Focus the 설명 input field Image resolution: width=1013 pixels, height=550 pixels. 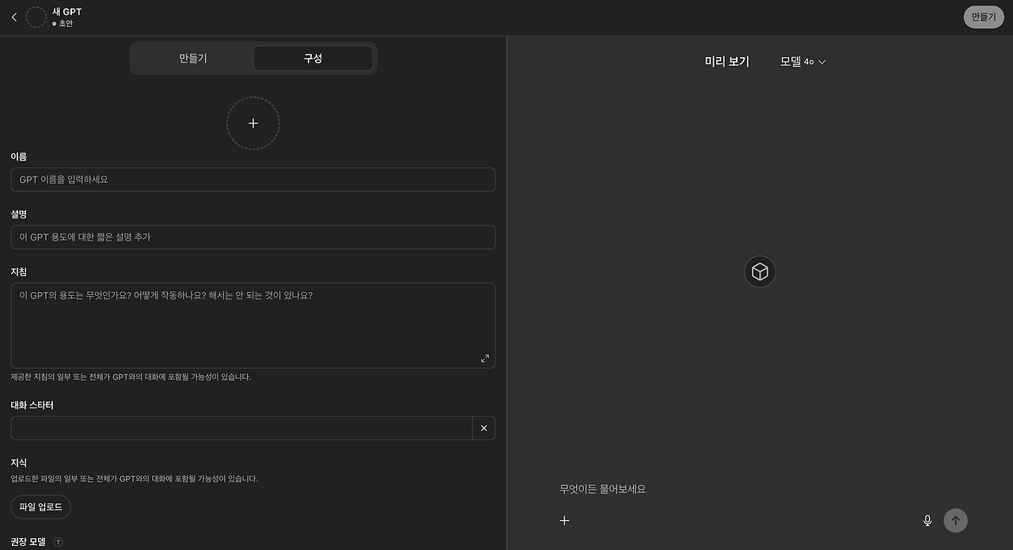(253, 237)
